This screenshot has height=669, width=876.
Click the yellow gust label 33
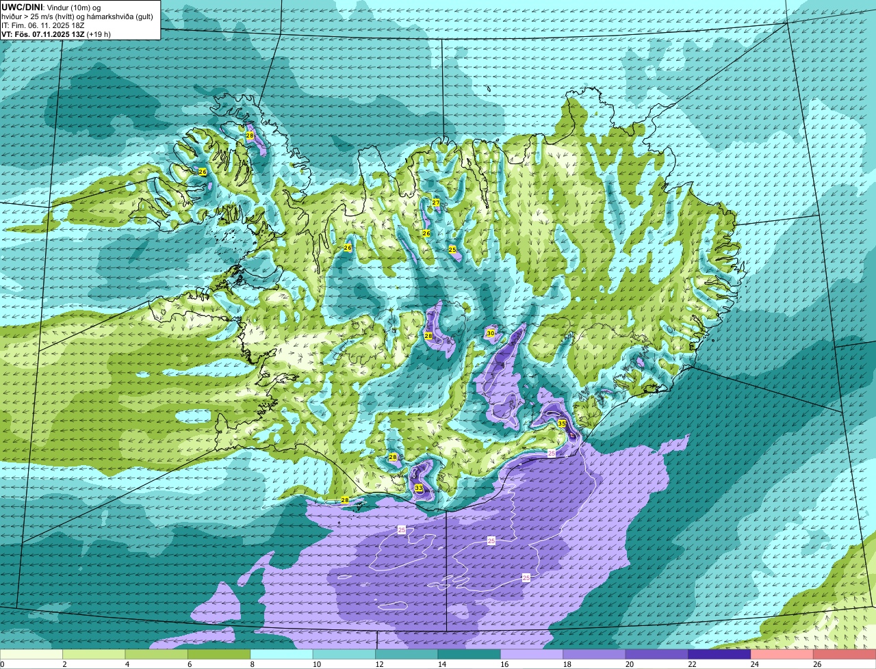click(x=419, y=488)
